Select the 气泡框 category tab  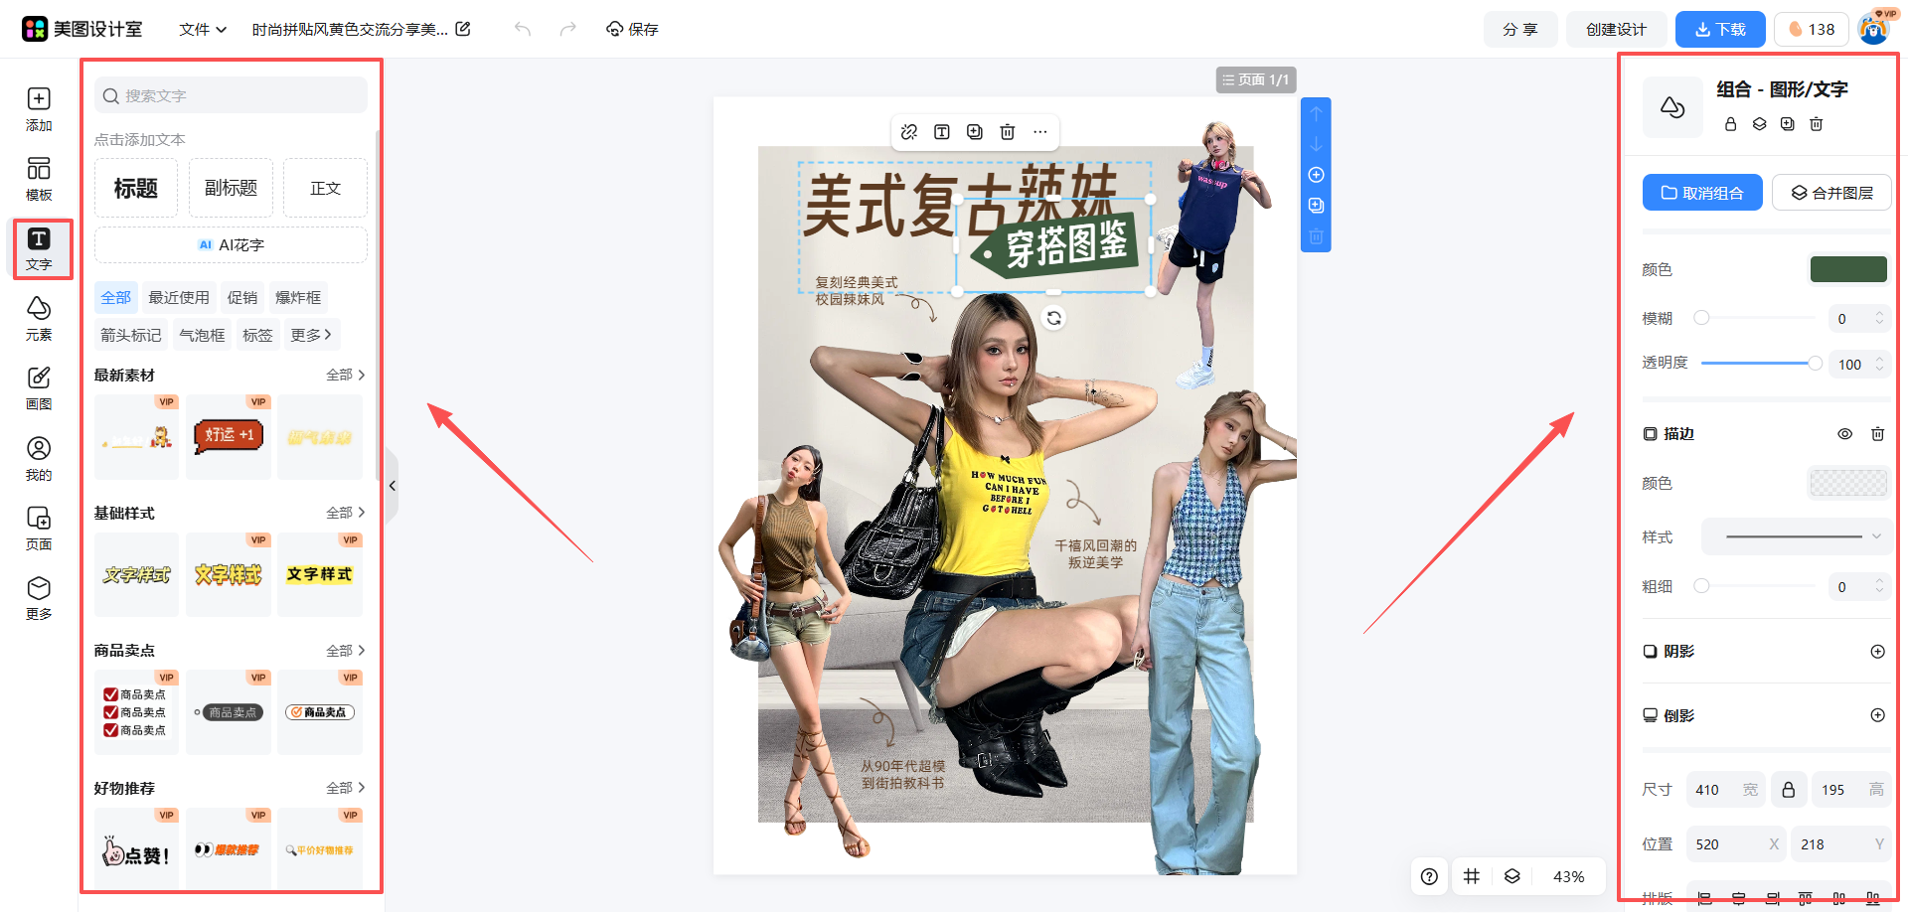202,335
